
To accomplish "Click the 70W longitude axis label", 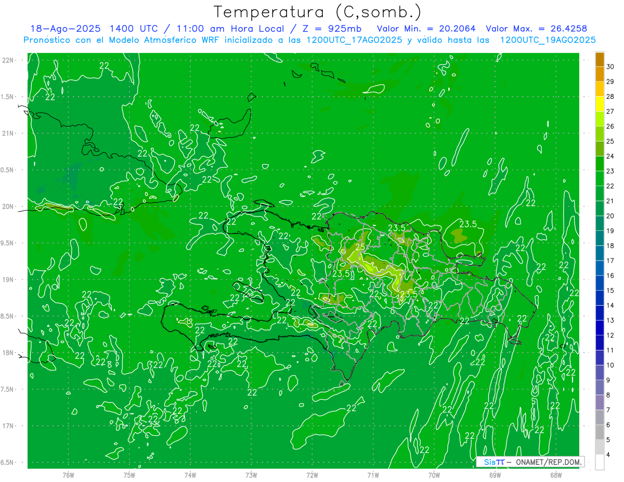I will 434,475.
